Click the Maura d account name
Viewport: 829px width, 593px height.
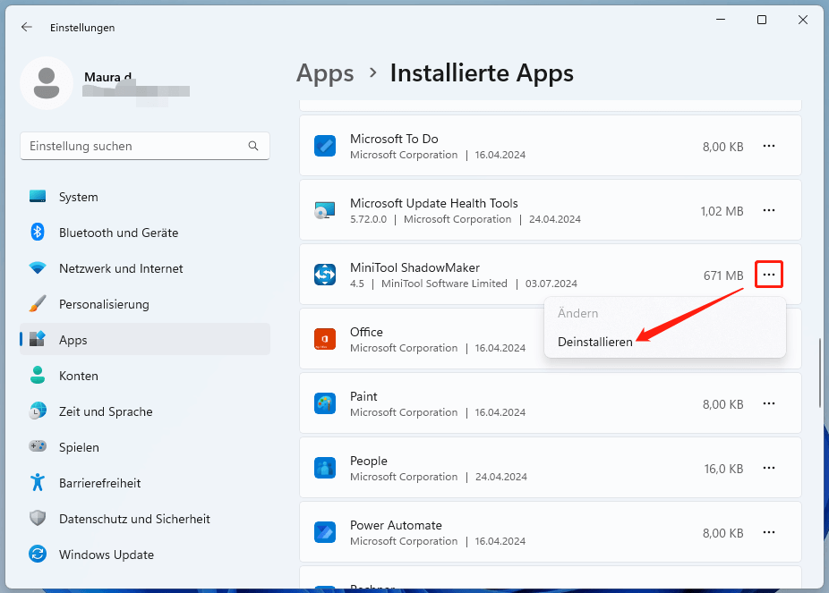click(107, 77)
